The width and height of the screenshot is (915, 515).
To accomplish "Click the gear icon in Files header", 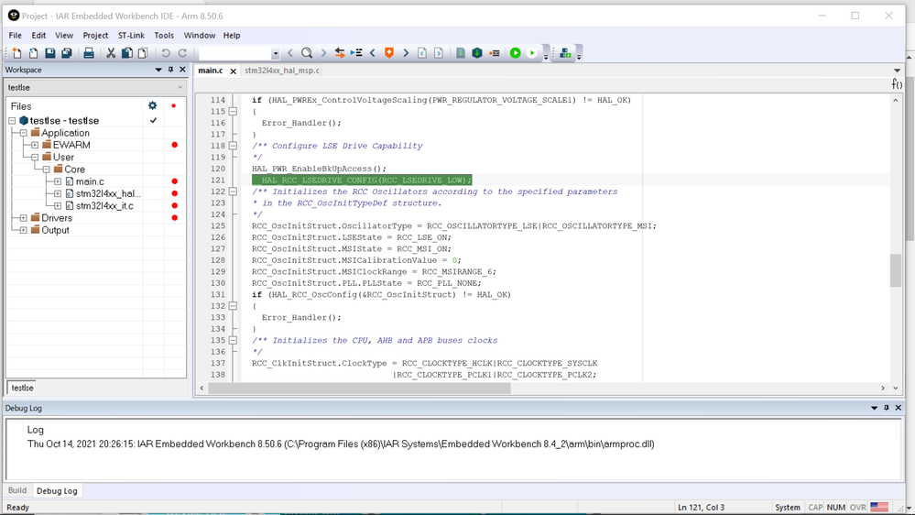I will 153,106.
